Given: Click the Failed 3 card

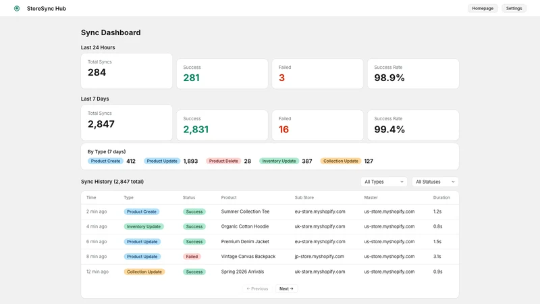Looking at the screenshot, I should click(317, 74).
